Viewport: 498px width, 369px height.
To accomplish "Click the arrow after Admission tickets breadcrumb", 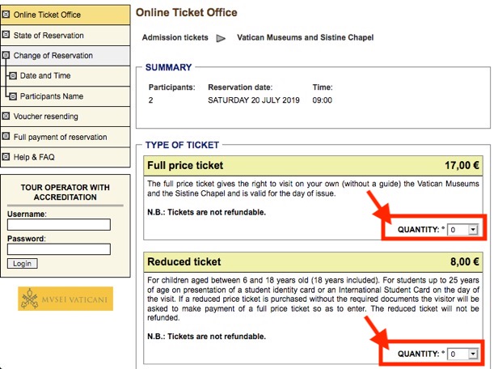I will click(x=221, y=39).
